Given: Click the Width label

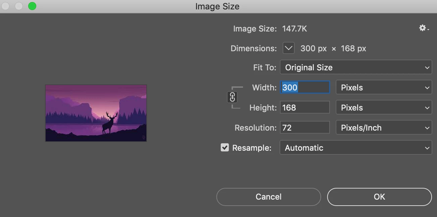Looking at the screenshot, I should [264, 88].
